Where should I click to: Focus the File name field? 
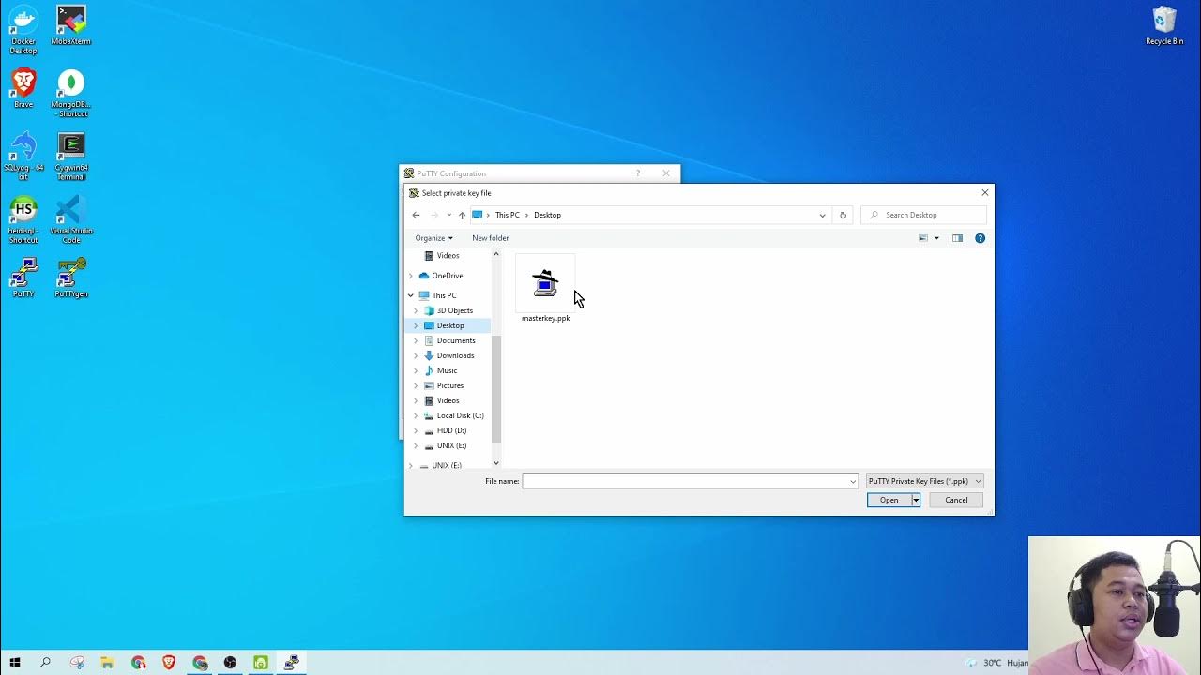click(685, 481)
